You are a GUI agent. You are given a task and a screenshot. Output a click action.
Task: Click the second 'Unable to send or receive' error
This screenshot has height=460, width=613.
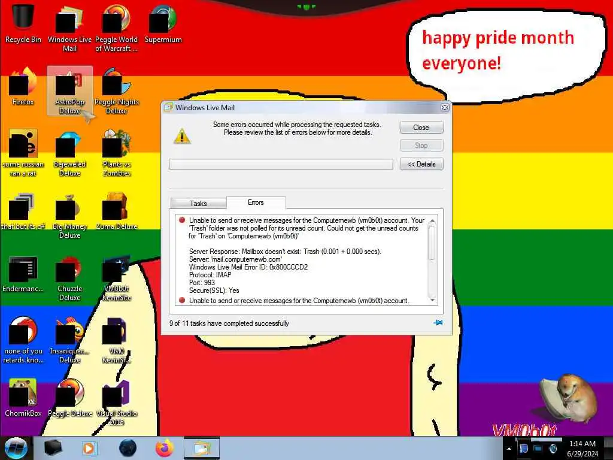pos(299,301)
